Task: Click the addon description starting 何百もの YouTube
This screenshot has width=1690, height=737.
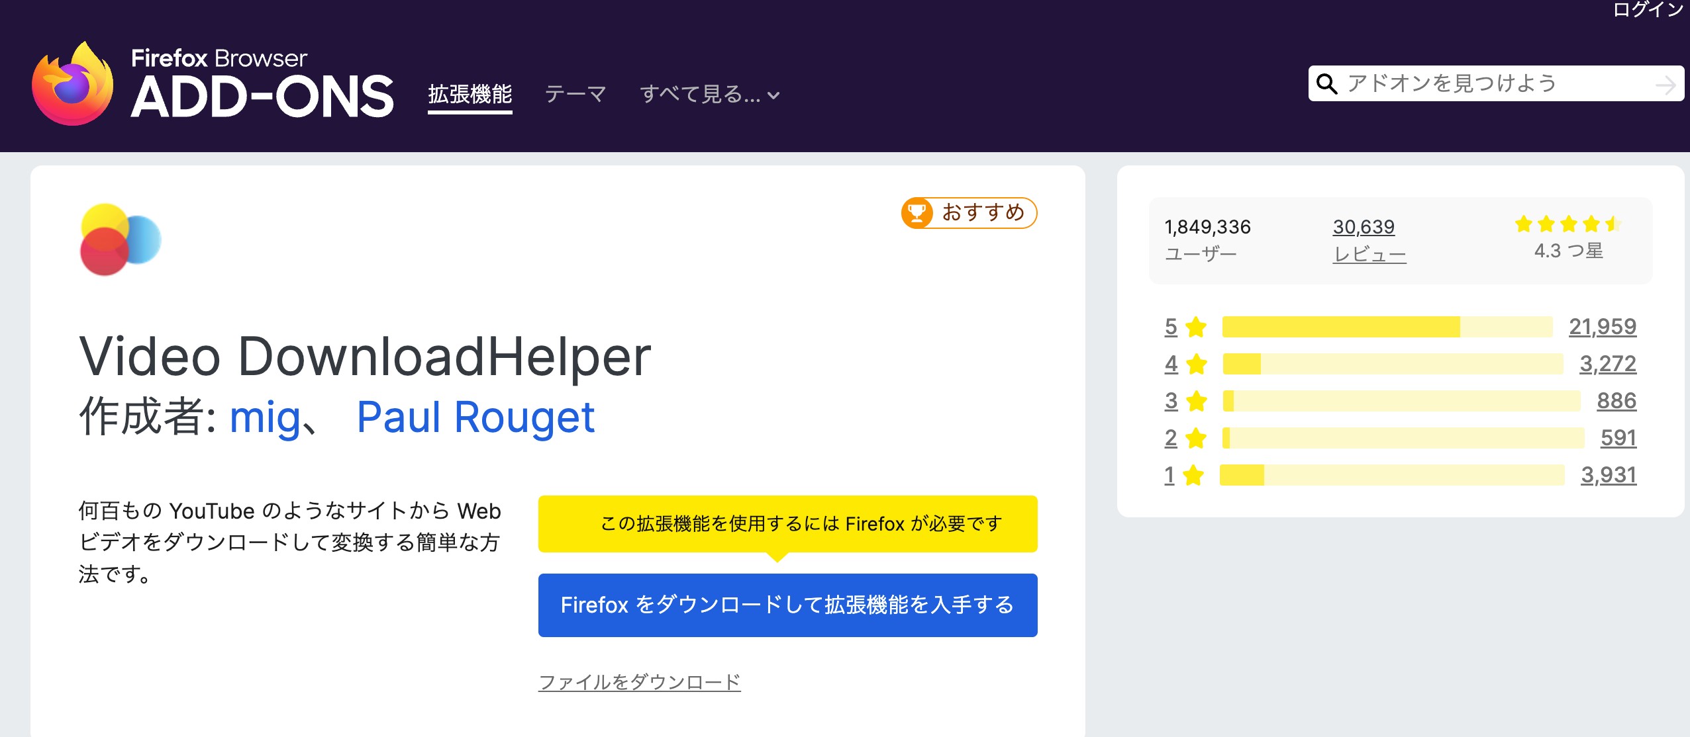Action: click(290, 542)
